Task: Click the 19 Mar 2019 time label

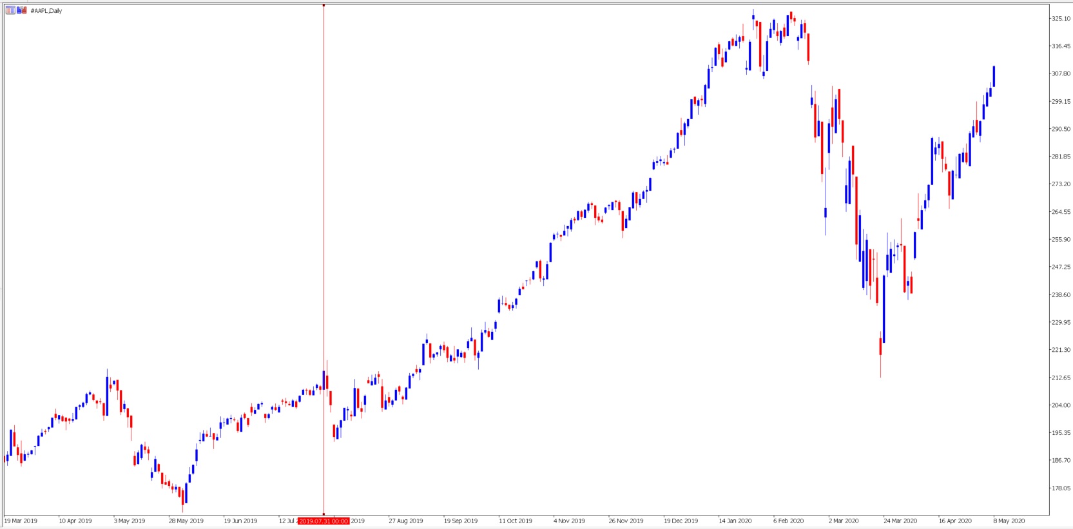Action: coord(21,521)
